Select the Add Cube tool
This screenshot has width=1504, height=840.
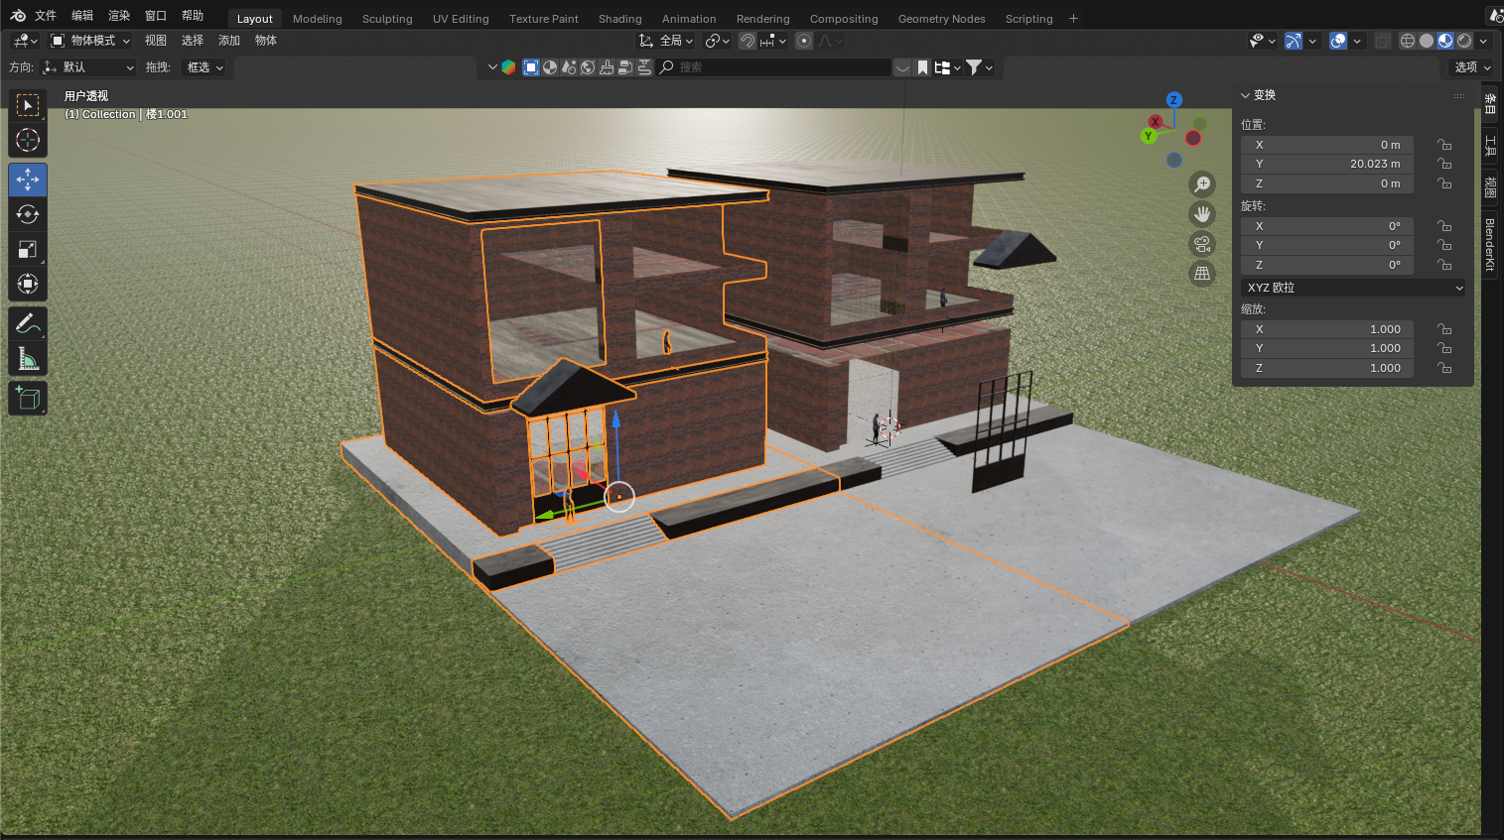[28, 399]
